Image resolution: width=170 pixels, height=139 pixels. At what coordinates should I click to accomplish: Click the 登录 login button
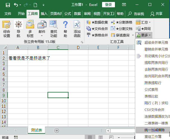tap(108, 5)
